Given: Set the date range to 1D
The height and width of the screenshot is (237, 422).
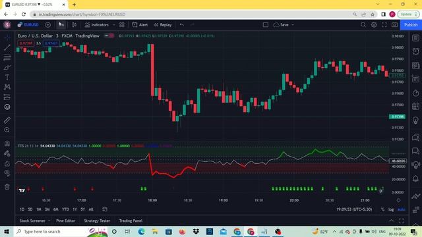Looking at the screenshot, I should [22, 209].
